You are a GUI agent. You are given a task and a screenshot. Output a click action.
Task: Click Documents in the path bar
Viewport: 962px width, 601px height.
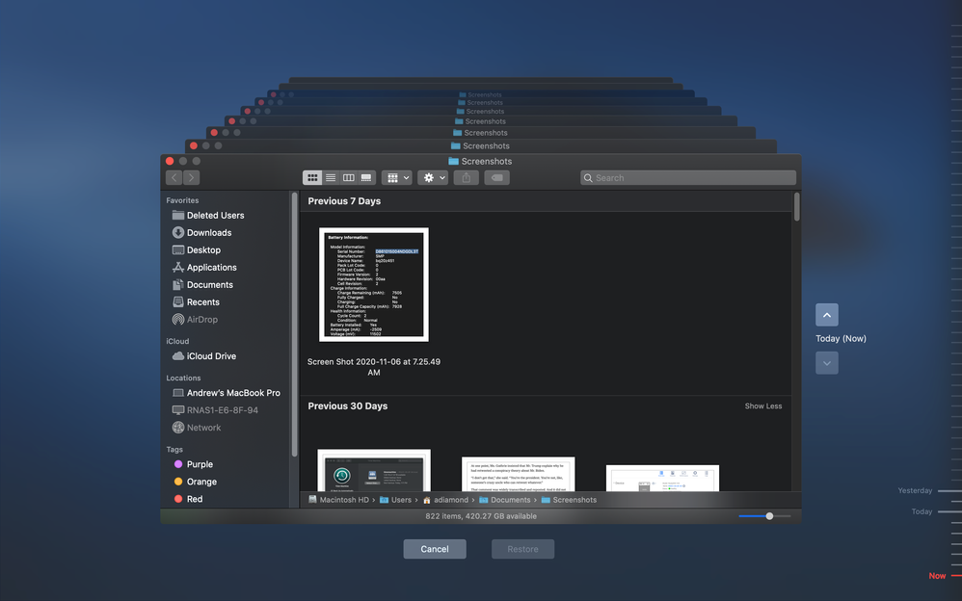pos(504,500)
